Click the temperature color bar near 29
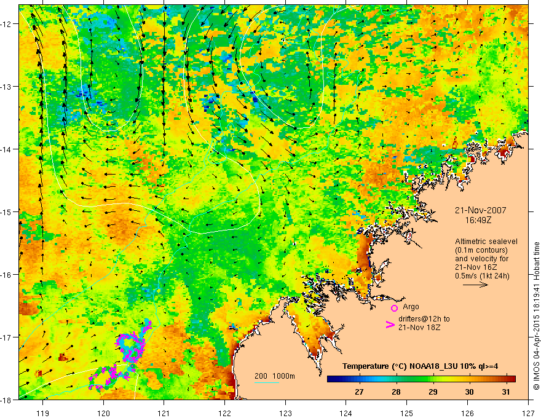 tap(433, 379)
